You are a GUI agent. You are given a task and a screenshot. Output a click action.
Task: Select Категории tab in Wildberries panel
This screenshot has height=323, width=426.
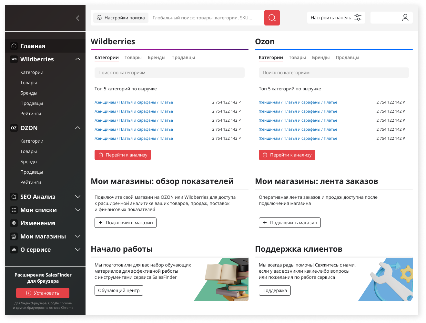tap(107, 57)
